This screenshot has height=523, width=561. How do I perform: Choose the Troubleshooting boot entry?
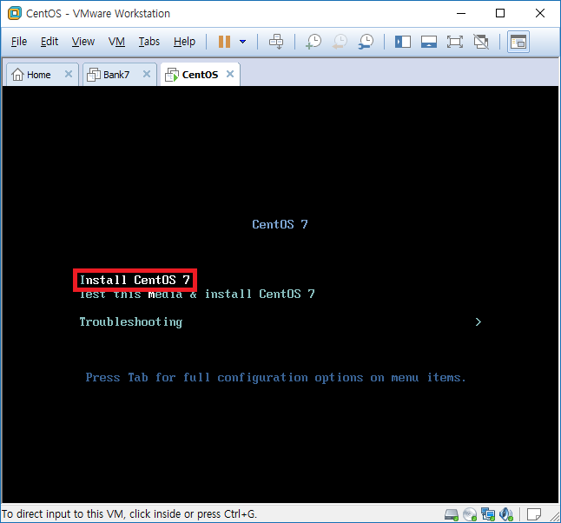pos(131,322)
